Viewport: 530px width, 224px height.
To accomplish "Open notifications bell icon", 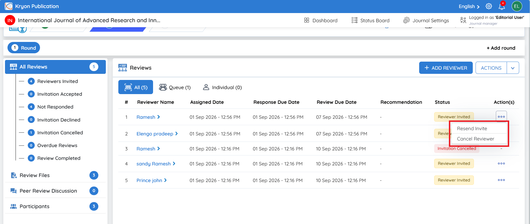I will click(502, 6).
